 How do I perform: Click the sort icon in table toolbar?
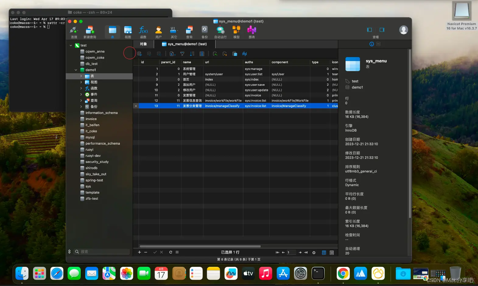pyautogui.click(x=192, y=54)
